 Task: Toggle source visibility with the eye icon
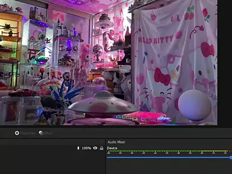coord(95,148)
